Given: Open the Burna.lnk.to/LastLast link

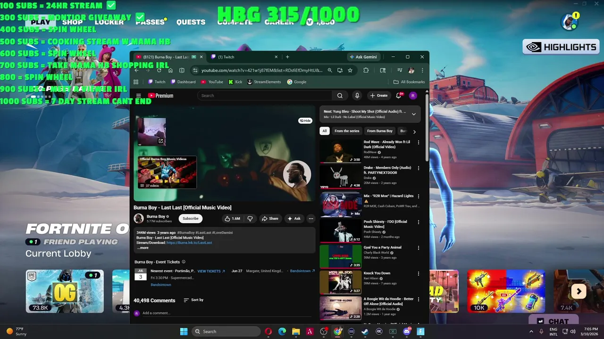Looking at the screenshot, I should (x=189, y=242).
